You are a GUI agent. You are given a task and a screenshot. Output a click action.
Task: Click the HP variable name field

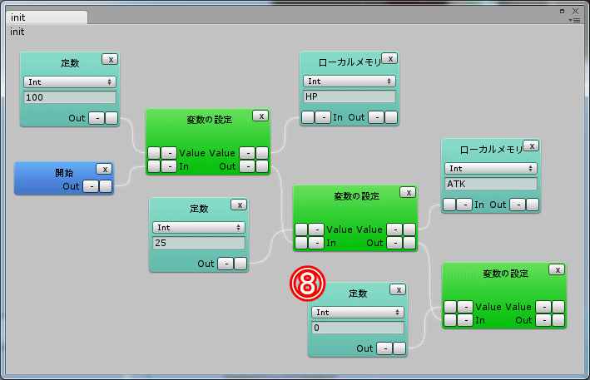click(350, 96)
